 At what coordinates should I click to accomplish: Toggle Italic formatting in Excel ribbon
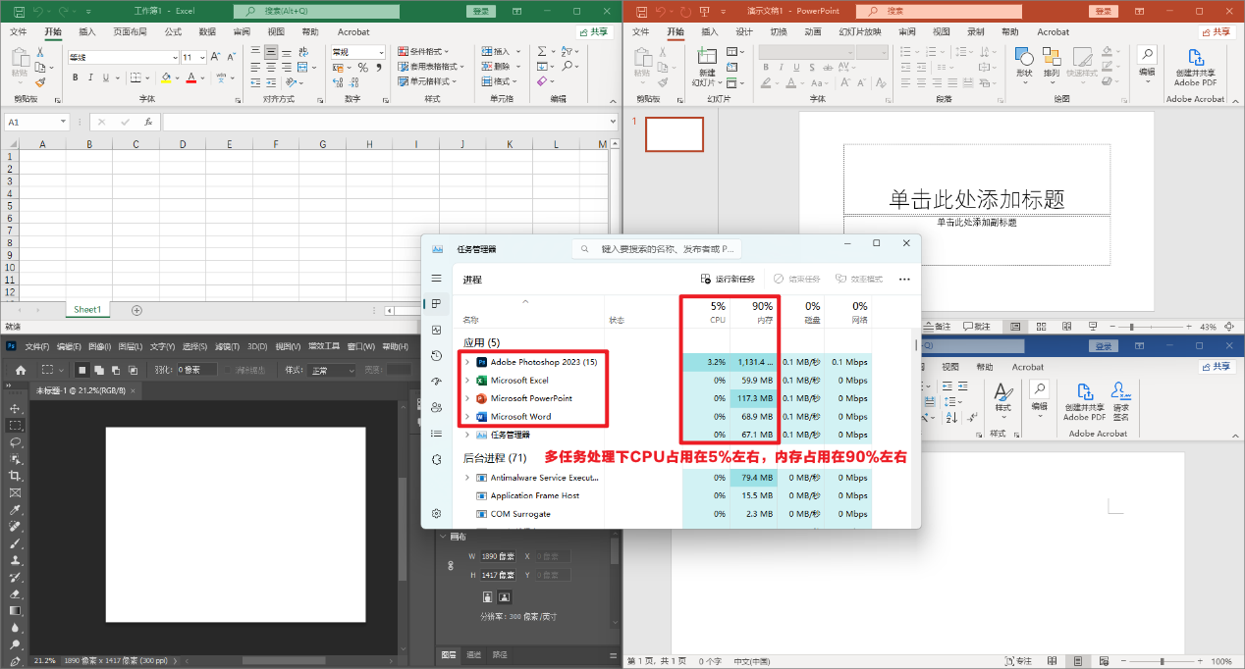pos(90,77)
